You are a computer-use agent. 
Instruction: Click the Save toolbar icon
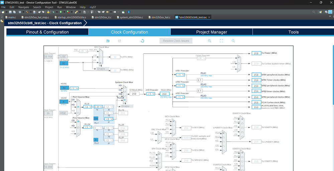coord(10,12)
